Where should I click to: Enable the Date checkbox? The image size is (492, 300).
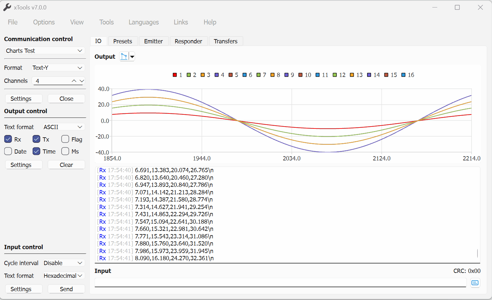pos(8,151)
